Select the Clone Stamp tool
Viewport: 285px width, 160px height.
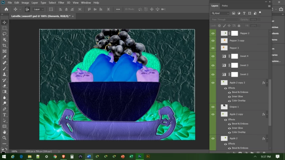[4, 74]
